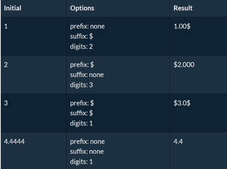Click the 1.00$ result cell
Screen dimensions: 227x169
(x=198, y=36)
